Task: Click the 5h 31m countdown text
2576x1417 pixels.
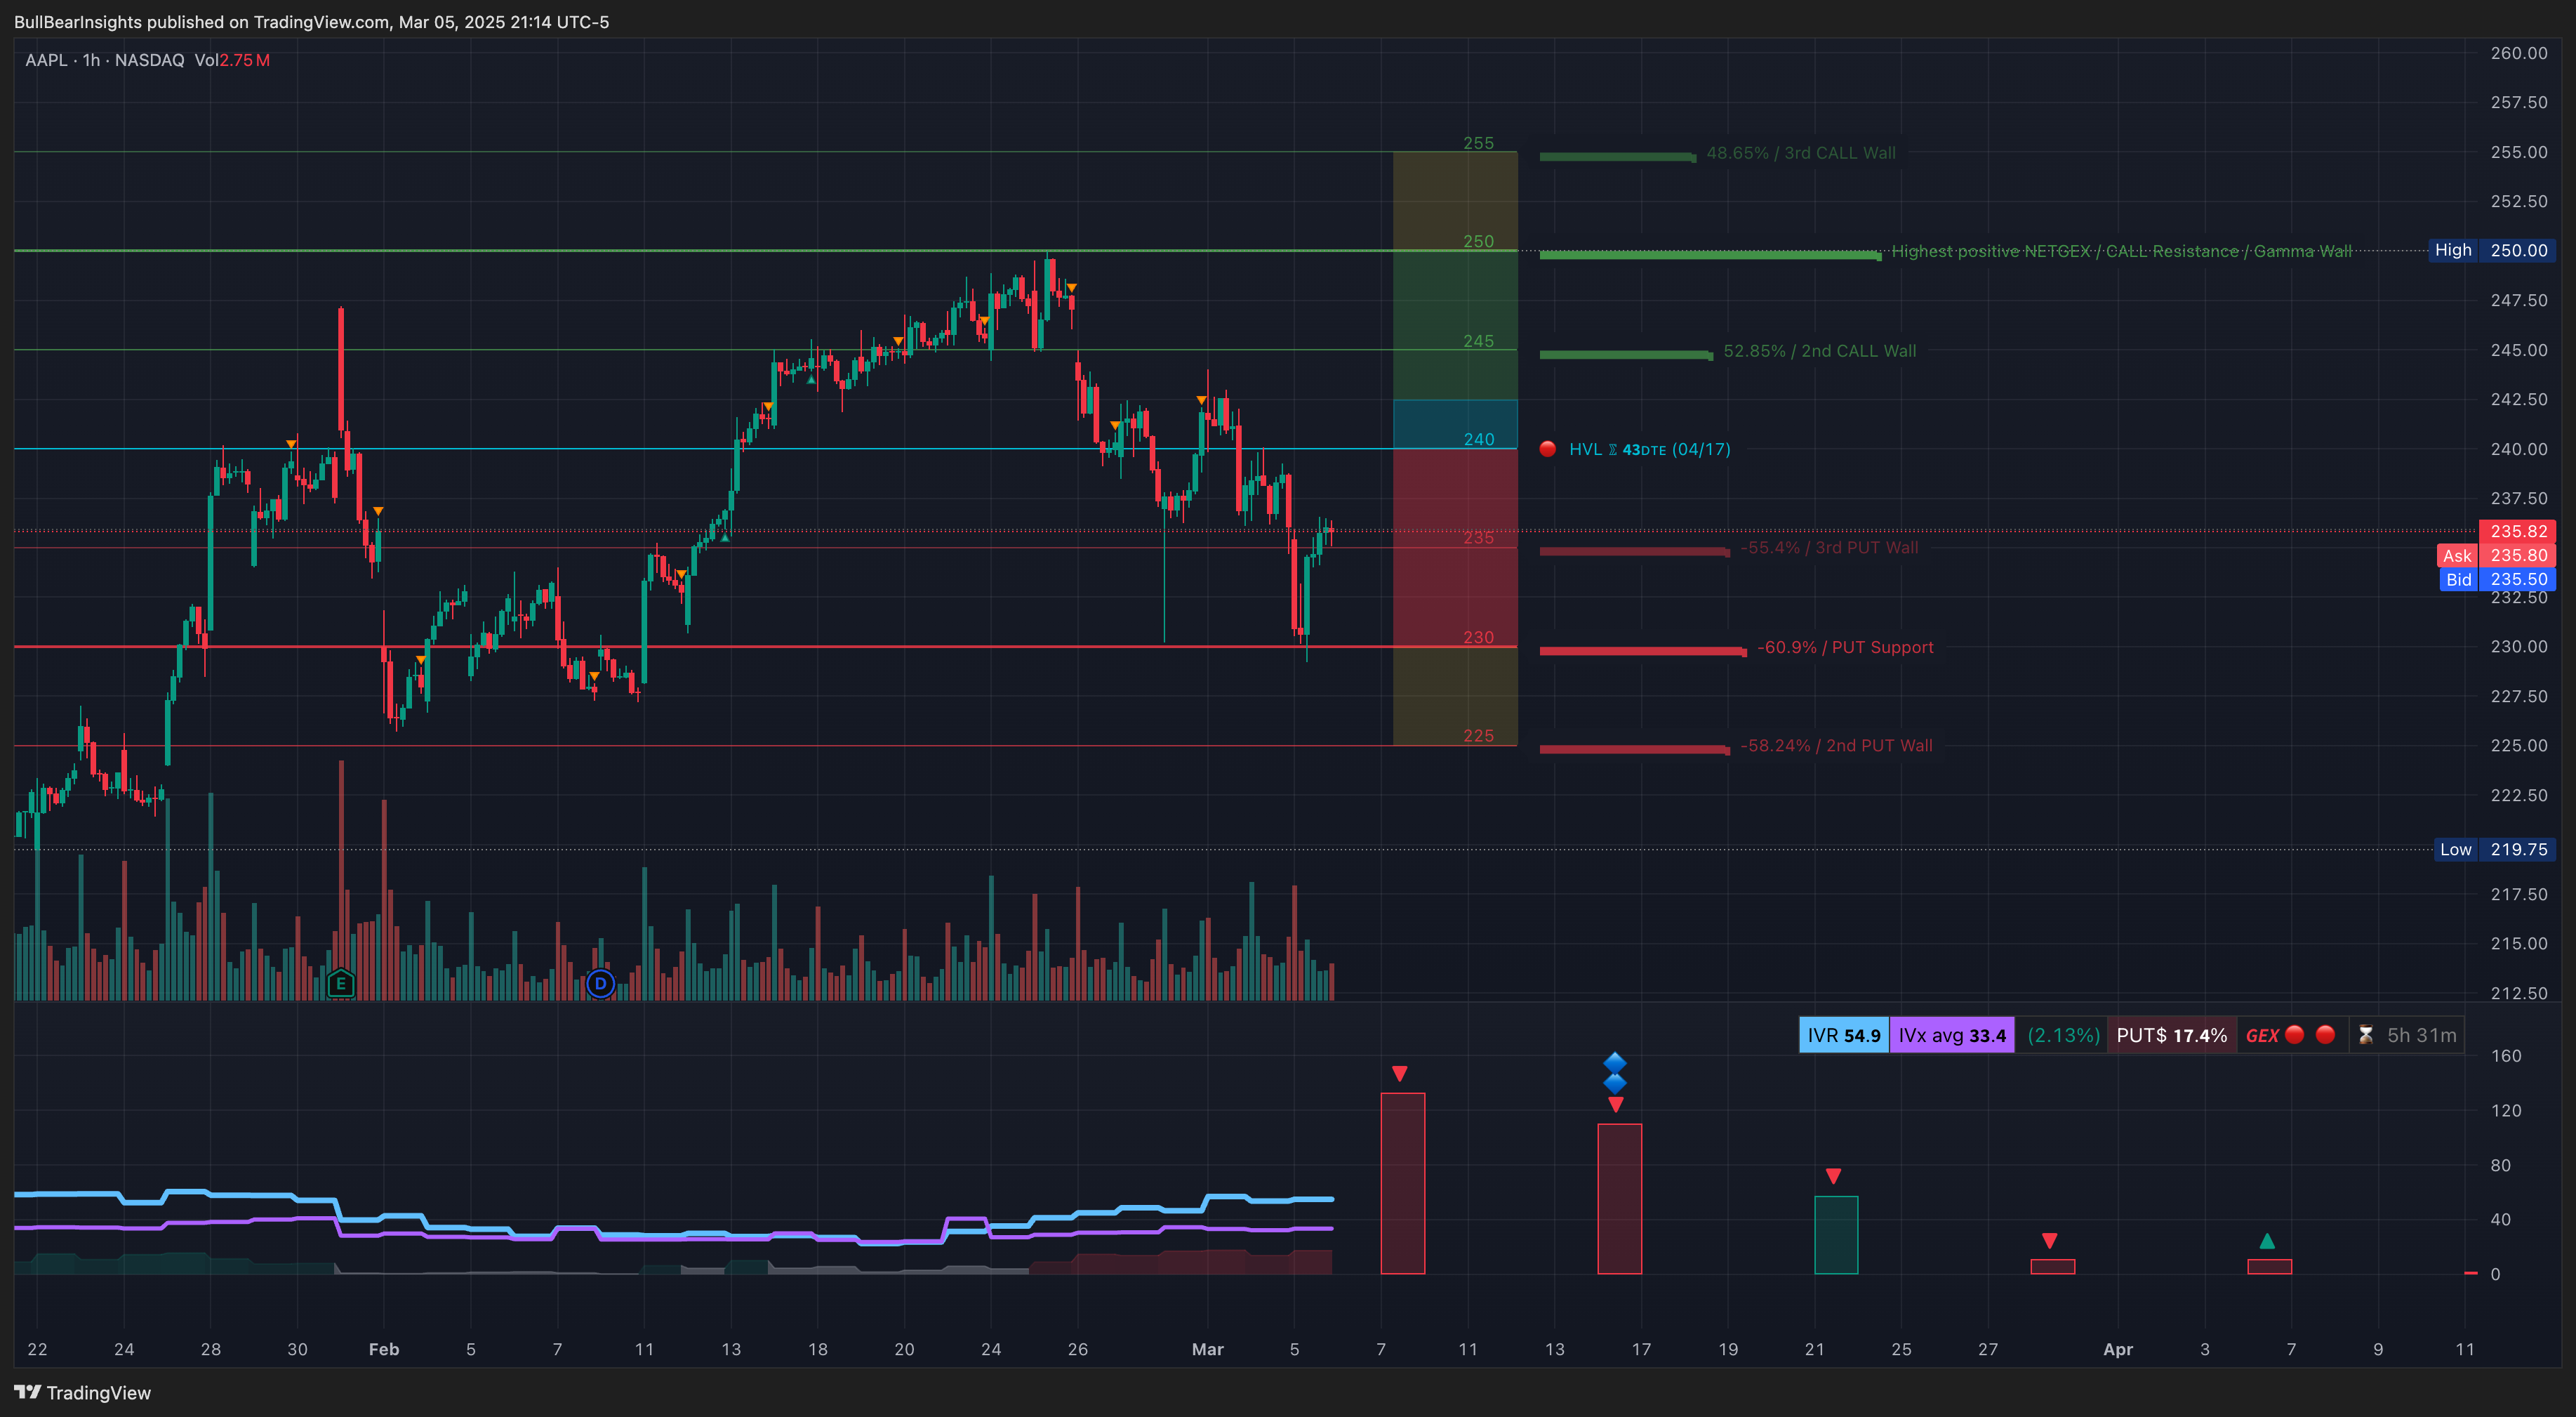Action: coord(2421,1035)
